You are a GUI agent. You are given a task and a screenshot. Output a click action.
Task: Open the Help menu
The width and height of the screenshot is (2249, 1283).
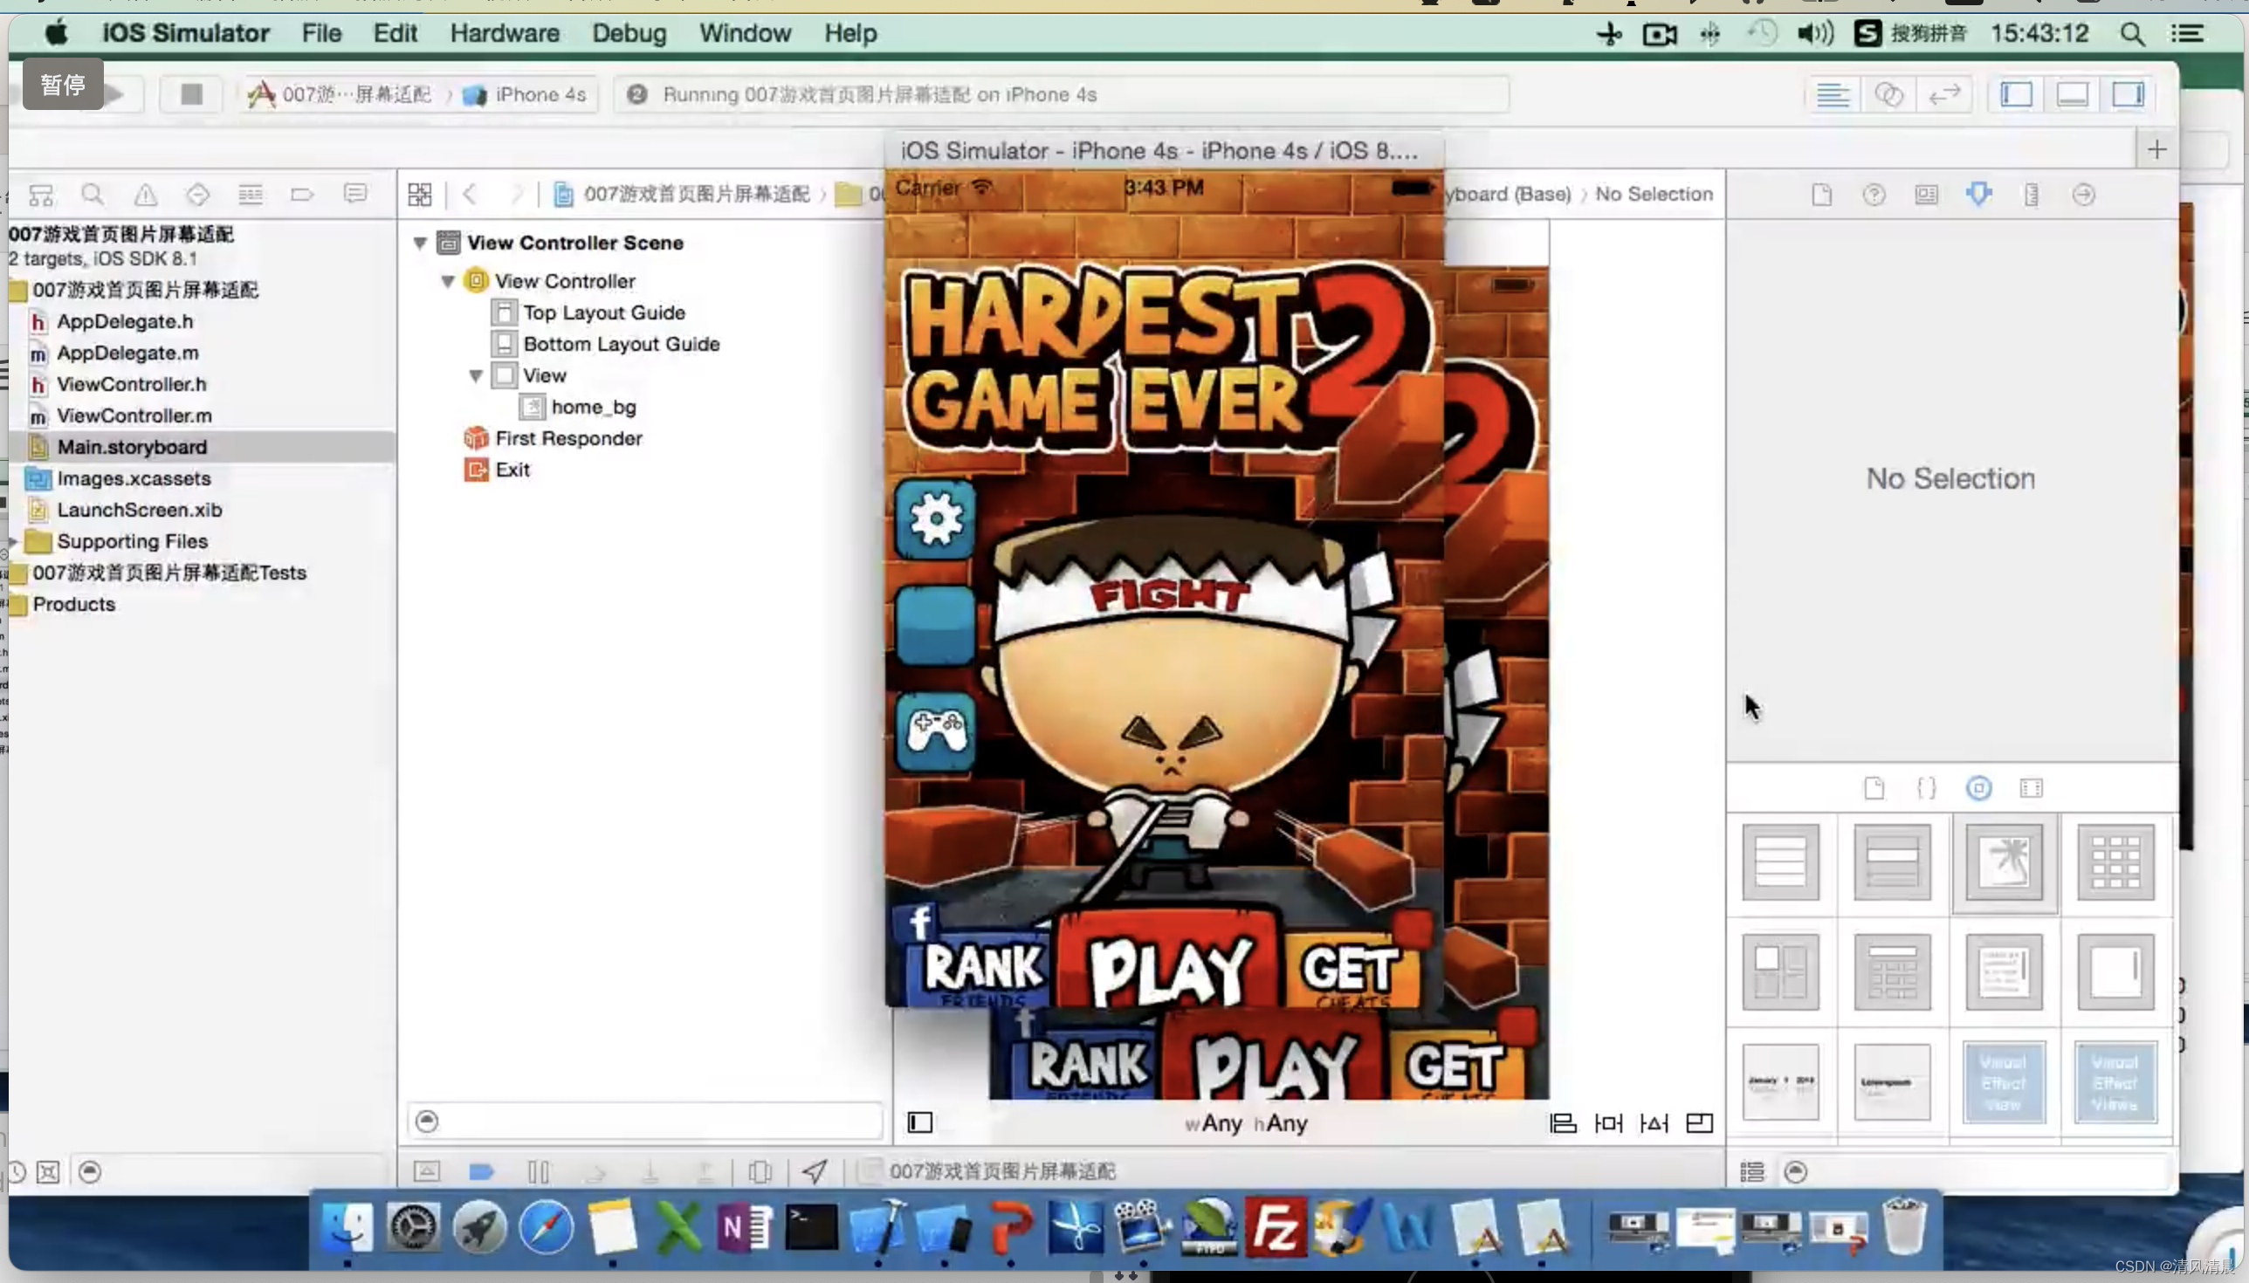pos(850,33)
